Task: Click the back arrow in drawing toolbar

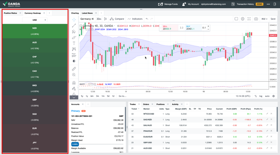Action: [x=74, y=61]
